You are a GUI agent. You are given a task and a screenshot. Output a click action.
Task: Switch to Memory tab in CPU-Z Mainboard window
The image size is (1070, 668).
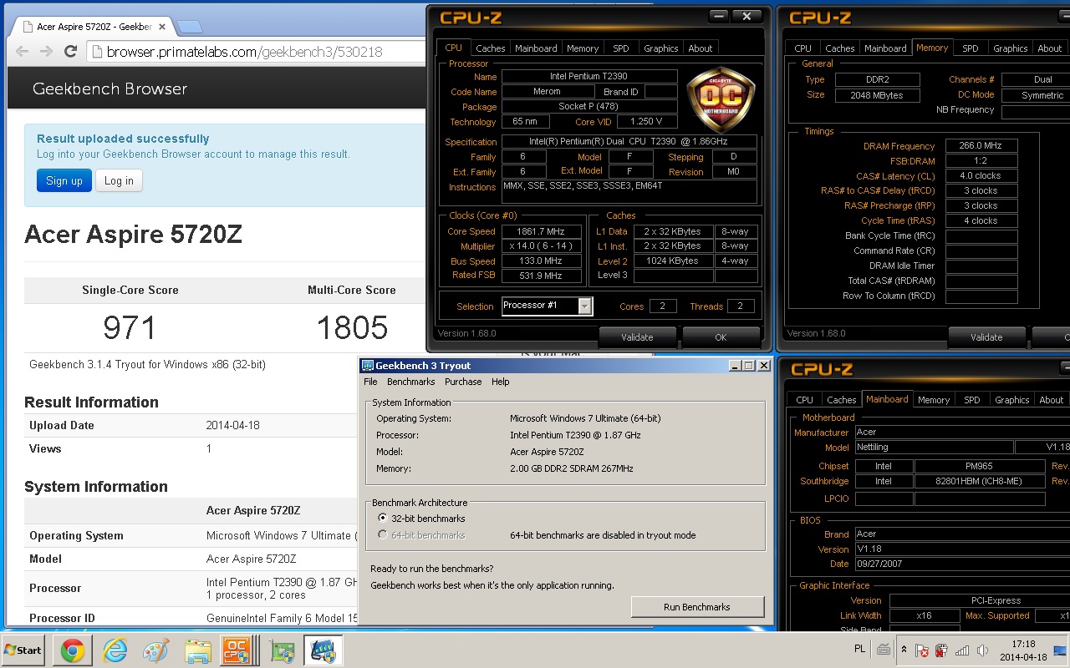tap(934, 400)
